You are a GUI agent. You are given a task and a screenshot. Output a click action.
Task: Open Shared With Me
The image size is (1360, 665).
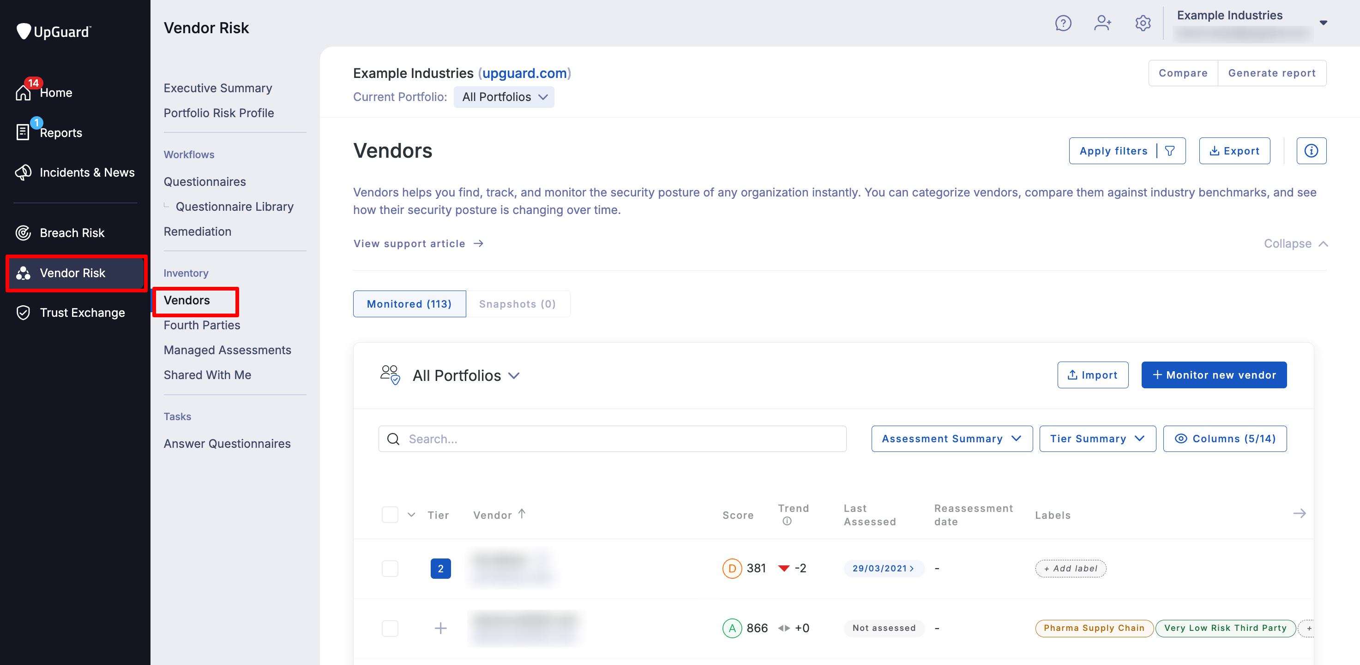coord(207,375)
